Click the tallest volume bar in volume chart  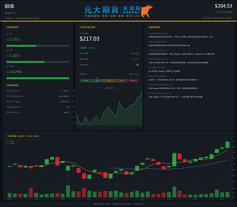click(x=68, y=191)
